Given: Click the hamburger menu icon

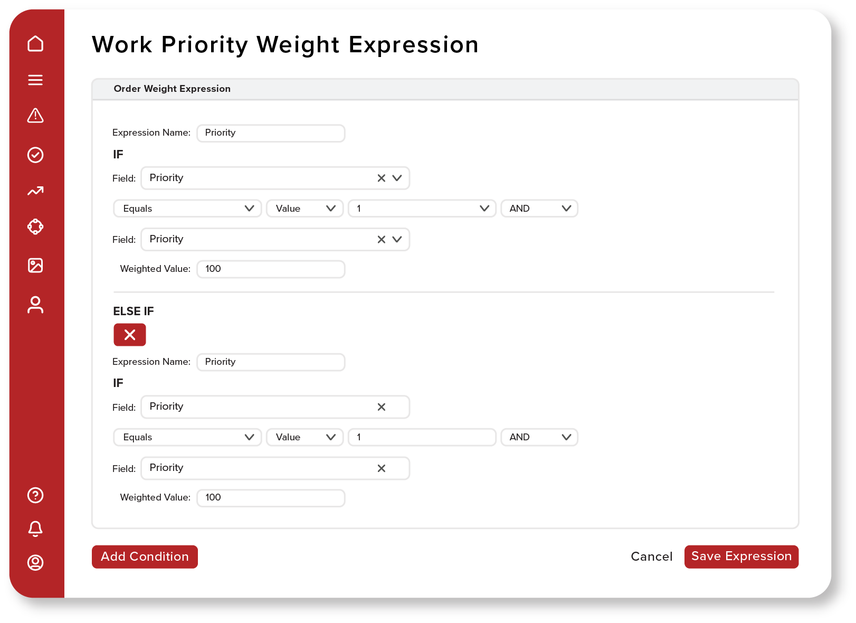Looking at the screenshot, I should tap(35, 80).
